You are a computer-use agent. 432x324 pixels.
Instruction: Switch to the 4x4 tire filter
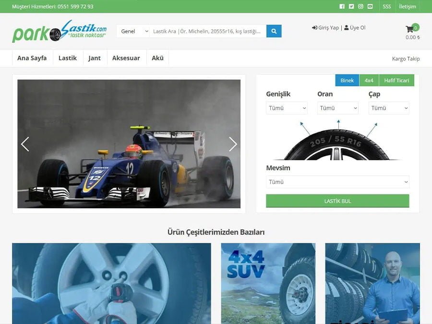[369, 80]
